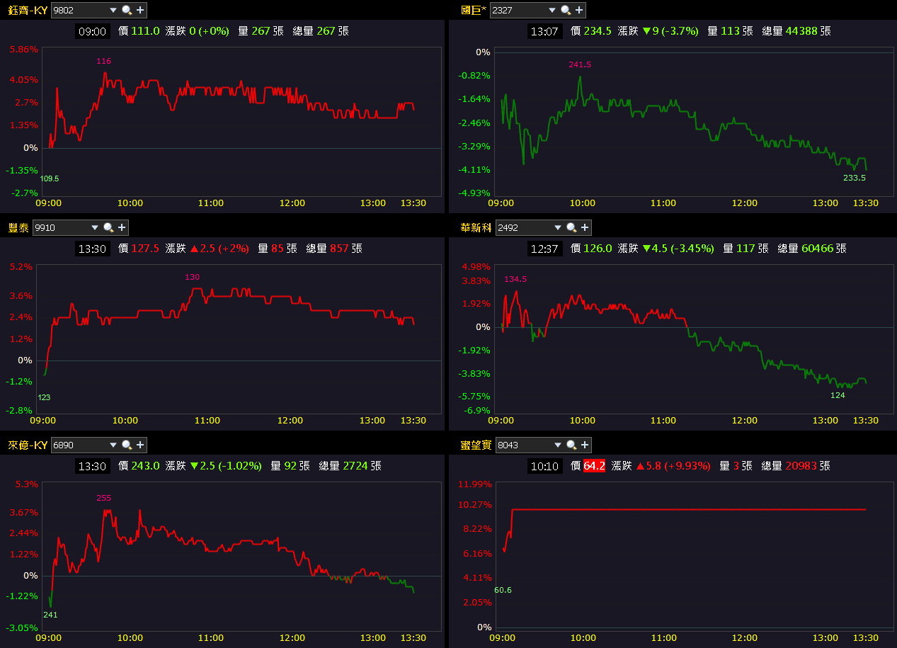This screenshot has width=897, height=648.
Task: Click the 116 high marker on 鈺齊-KY chart
Action: click(103, 62)
